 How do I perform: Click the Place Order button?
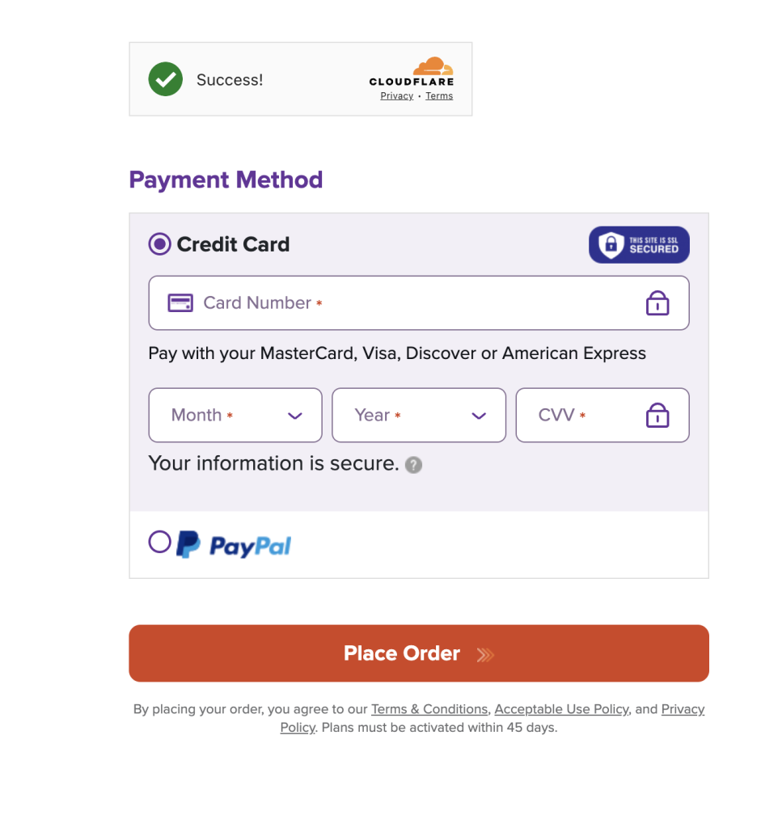coord(419,653)
